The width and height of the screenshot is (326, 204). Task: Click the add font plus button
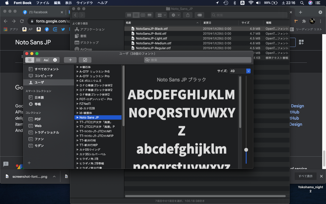coord(70,60)
